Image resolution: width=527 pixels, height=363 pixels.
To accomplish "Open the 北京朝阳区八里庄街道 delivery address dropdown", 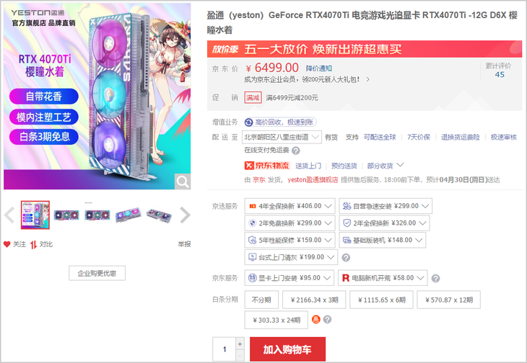I will coord(282,137).
